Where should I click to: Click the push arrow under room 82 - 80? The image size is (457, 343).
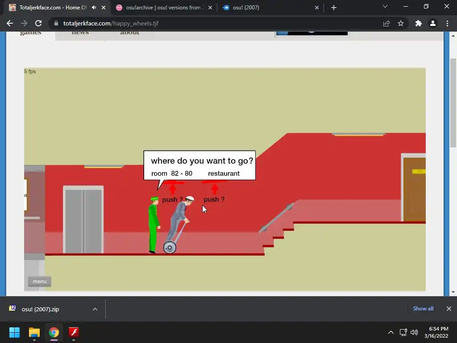click(x=173, y=188)
